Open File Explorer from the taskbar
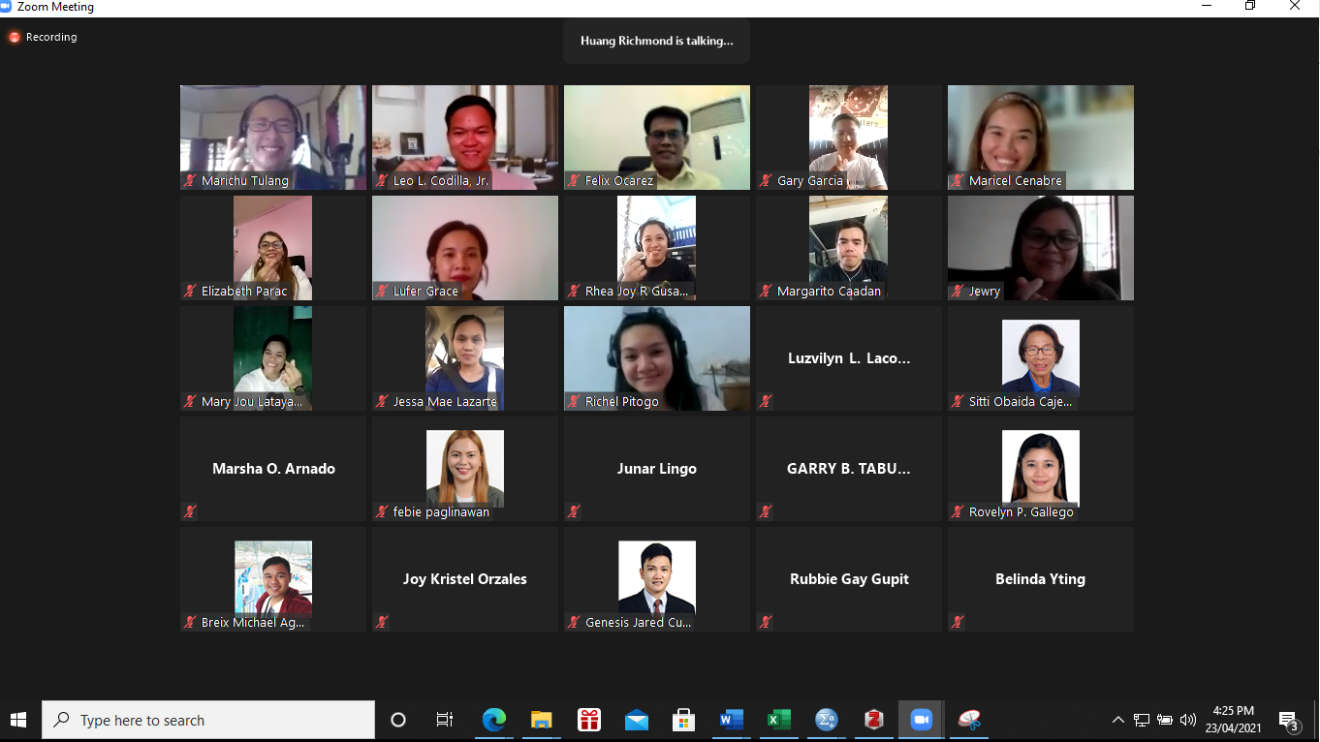Image resolution: width=1320 pixels, height=742 pixels. 541,720
